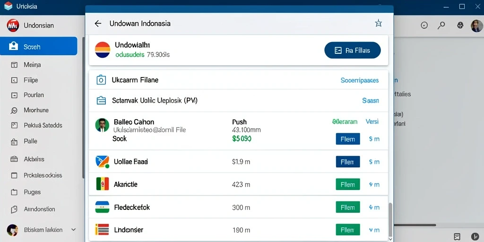Click Balleo Cahon's avatar photo
484x242 pixels.
[x=102, y=125]
